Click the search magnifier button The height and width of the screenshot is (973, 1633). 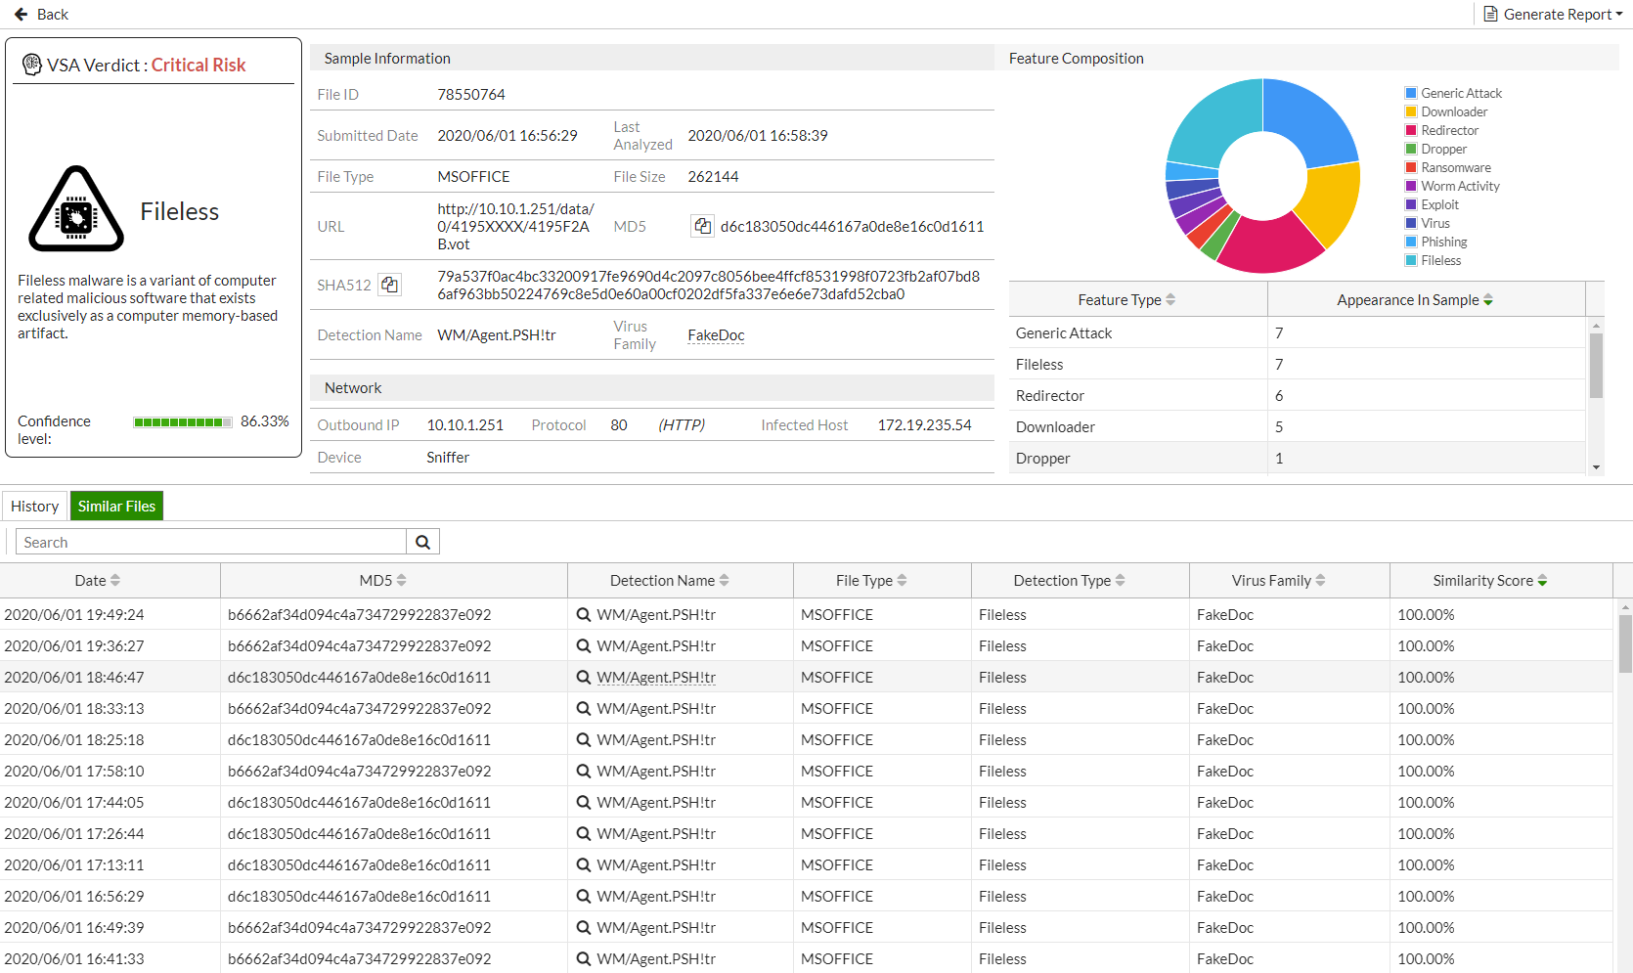(x=422, y=542)
